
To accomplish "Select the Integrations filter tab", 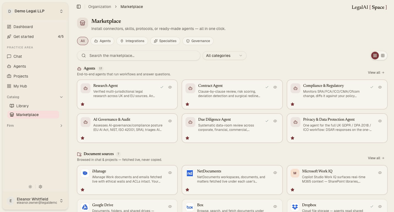I will tap(132, 41).
